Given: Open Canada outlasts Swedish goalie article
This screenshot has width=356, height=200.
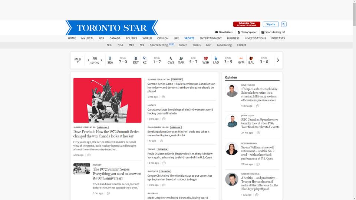Looking at the screenshot, I should [x=180, y=111].
